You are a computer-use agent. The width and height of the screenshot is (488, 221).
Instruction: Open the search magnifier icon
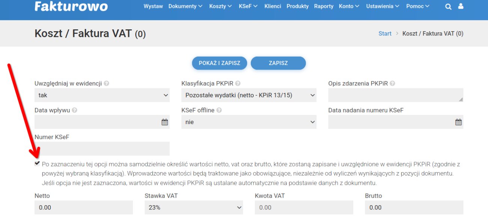coord(448,6)
